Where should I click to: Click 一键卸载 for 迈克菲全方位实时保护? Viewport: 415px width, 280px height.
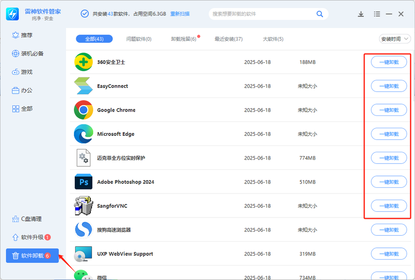click(x=389, y=158)
